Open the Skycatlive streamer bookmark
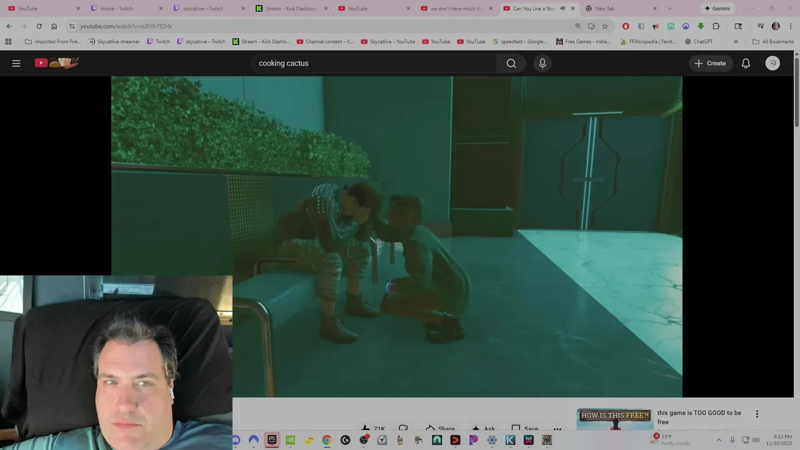Viewport: 800px width, 450px height. 114,42
